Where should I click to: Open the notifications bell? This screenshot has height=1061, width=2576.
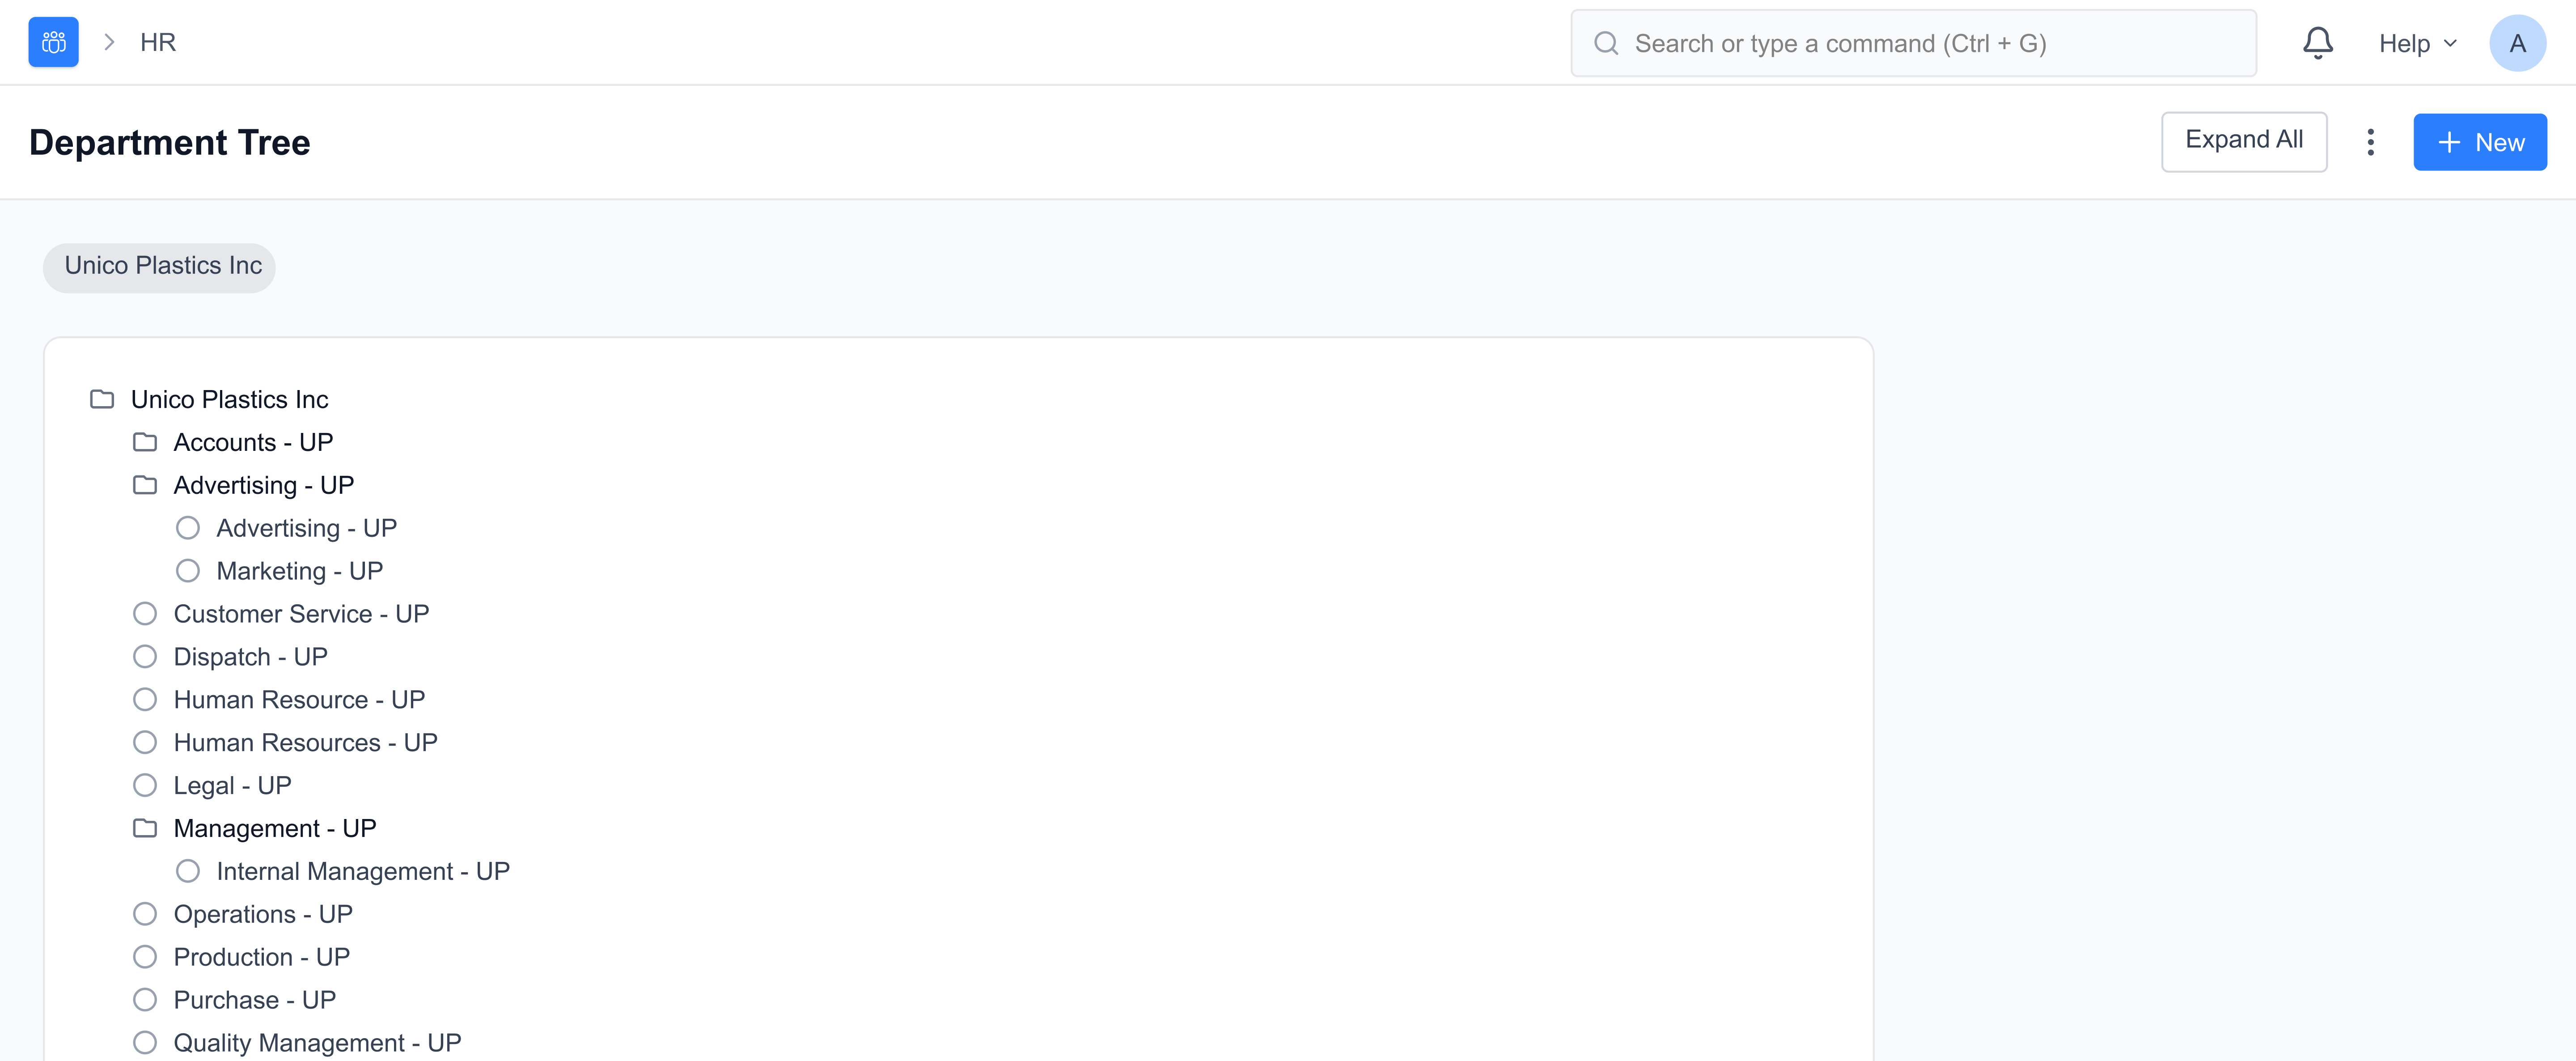tap(2317, 43)
